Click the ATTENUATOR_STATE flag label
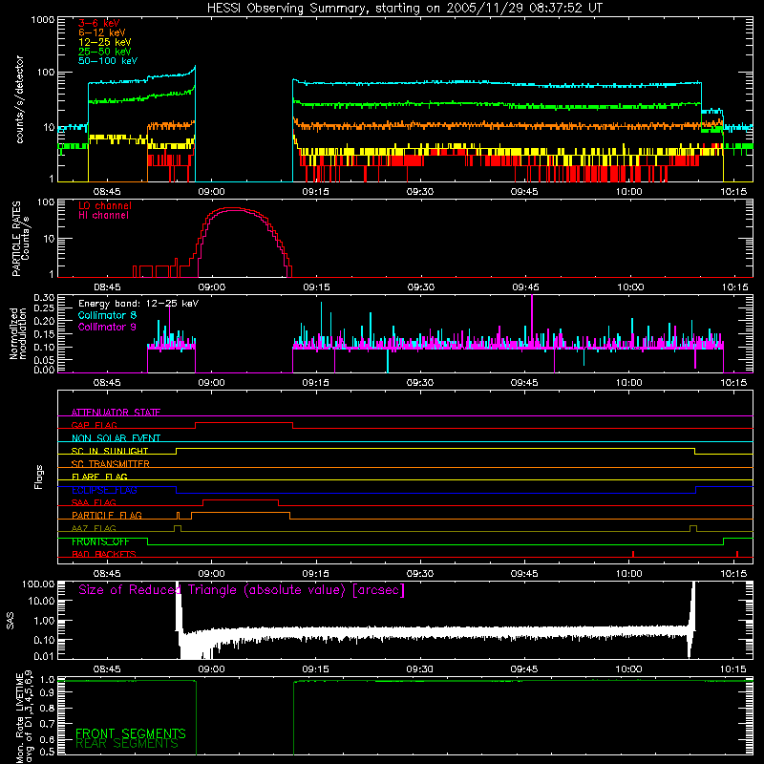This screenshot has width=764, height=764. click(x=116, y=413)
